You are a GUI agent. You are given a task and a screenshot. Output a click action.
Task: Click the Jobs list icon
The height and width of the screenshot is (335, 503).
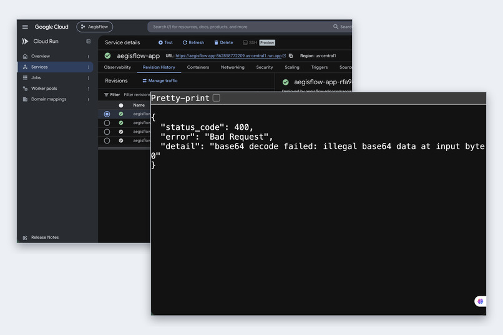click(x=25, y=77)
